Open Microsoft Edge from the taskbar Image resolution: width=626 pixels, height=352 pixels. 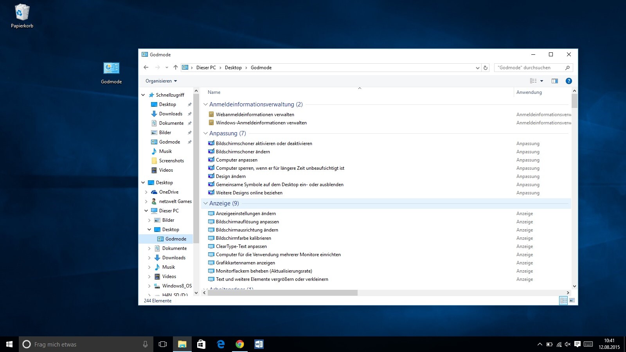(x=221, y=344)
